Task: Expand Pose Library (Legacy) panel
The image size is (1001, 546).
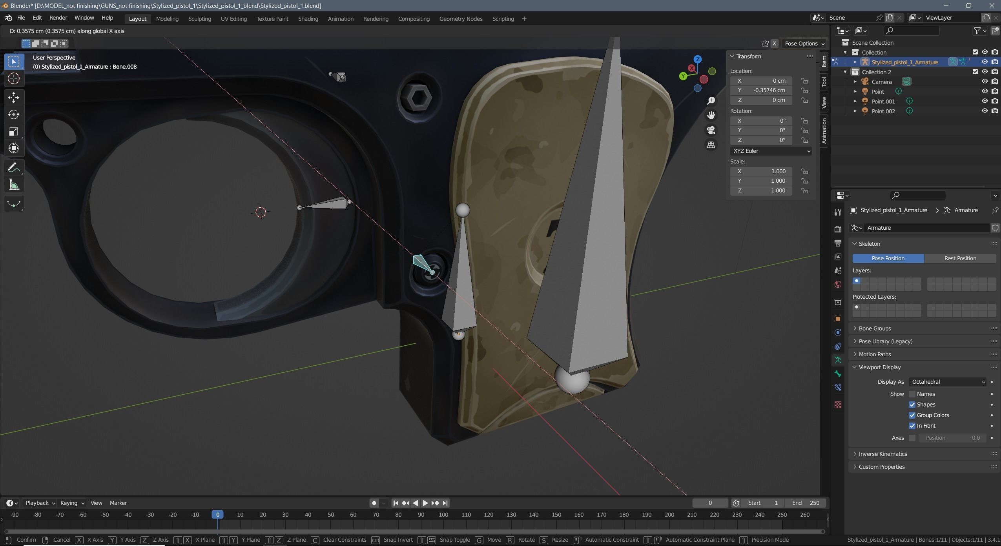Action: point(885,341)
